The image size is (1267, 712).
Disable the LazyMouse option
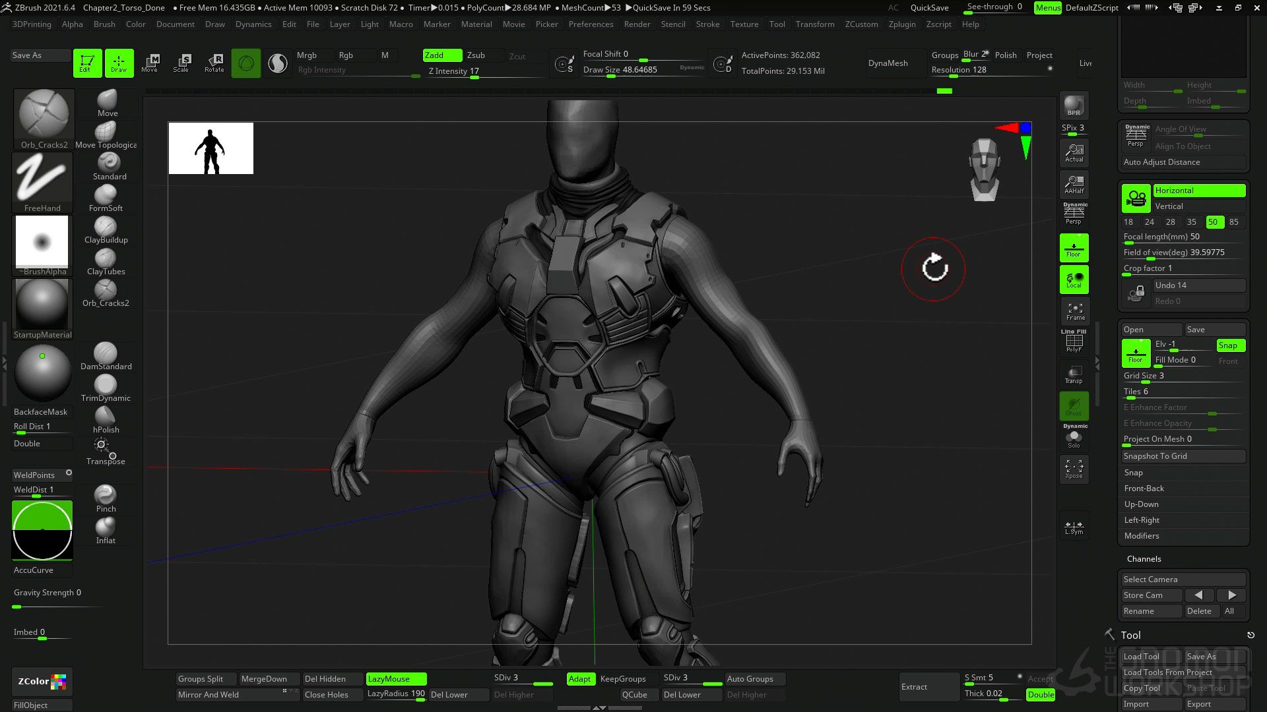(396, 678)
